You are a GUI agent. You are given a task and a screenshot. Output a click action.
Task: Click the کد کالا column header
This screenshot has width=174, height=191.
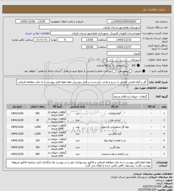click(151, 107)
